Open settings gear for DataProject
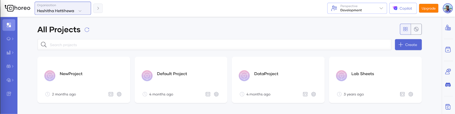Screen dimensions: 455x114 (x=313, y=94)
